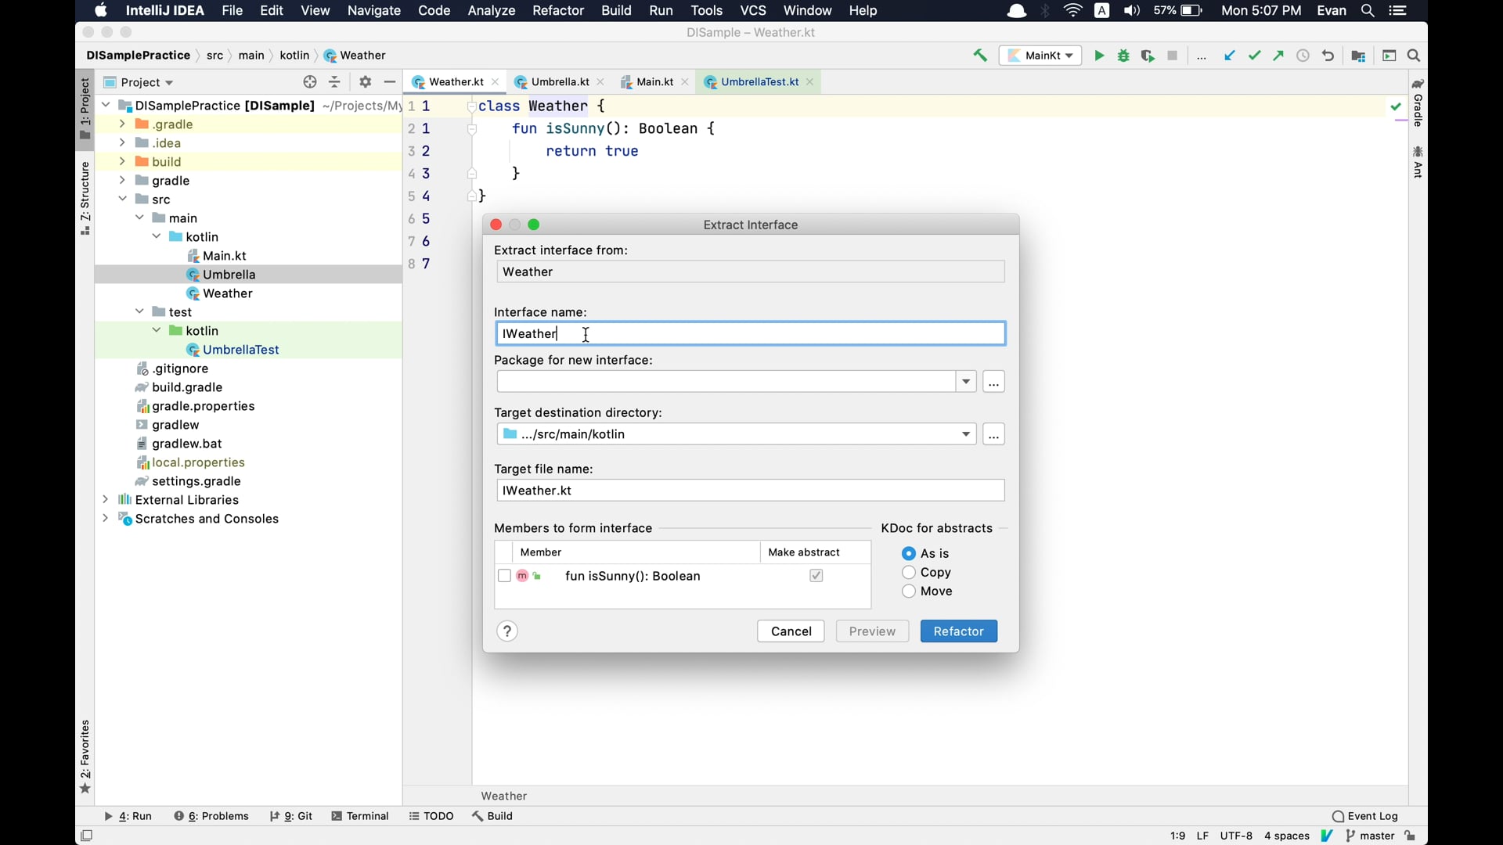Click the project panel settings gear
The height and width of the screenshot is (845, 1503).
click(x=366, y=82)
